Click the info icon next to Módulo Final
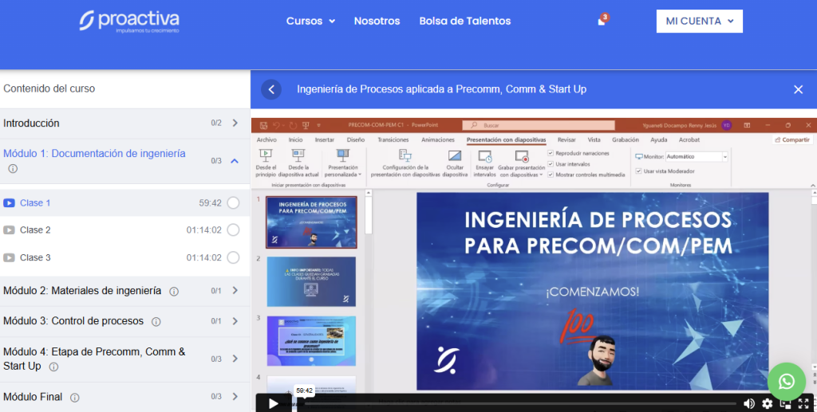This screenshot has width=817, height=412. 74,397
